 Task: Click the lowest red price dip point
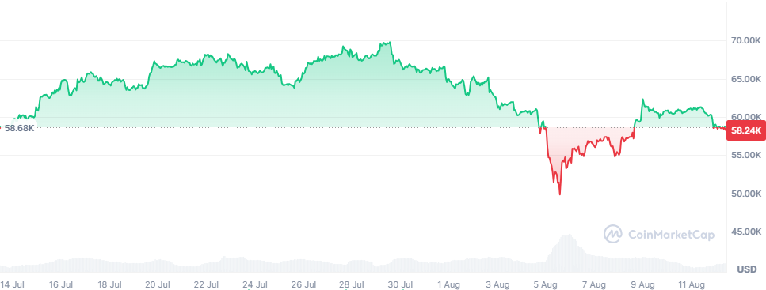[x=560, y=194]
